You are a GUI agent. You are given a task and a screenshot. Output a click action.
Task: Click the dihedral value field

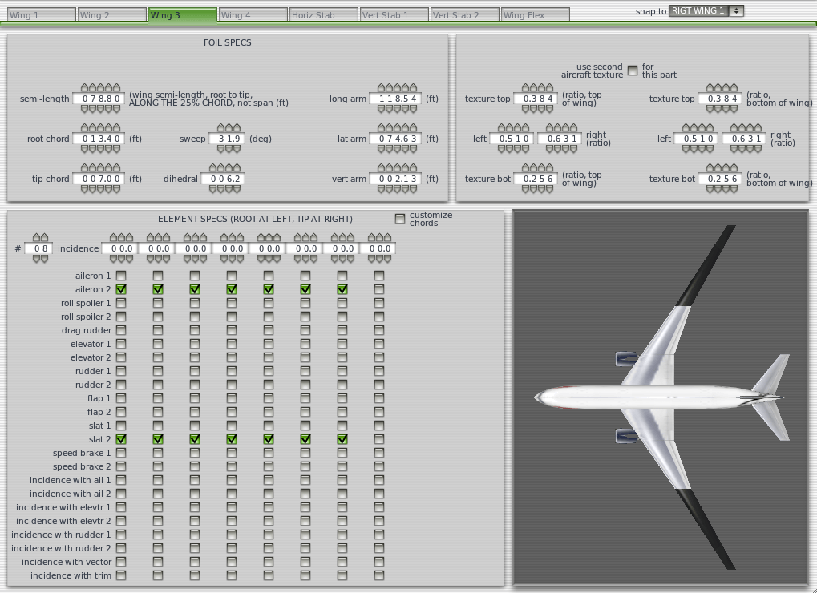223,179
